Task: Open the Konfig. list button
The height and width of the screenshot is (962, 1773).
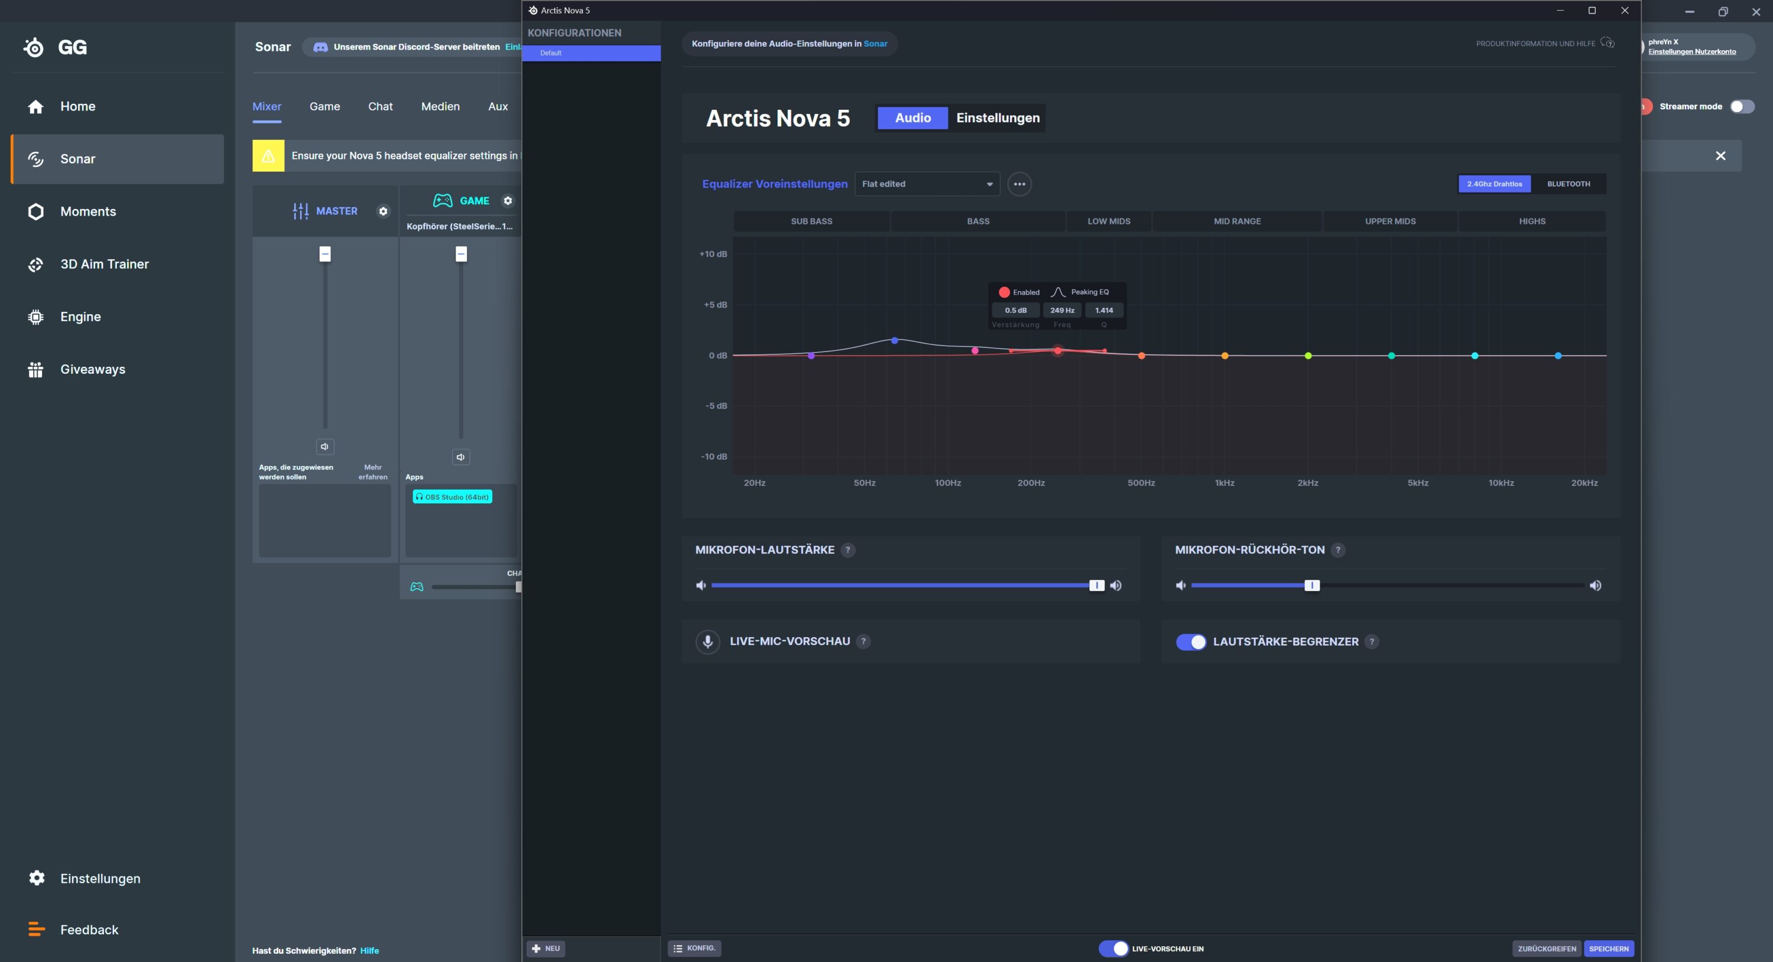Action: click(x=694, y=948)
